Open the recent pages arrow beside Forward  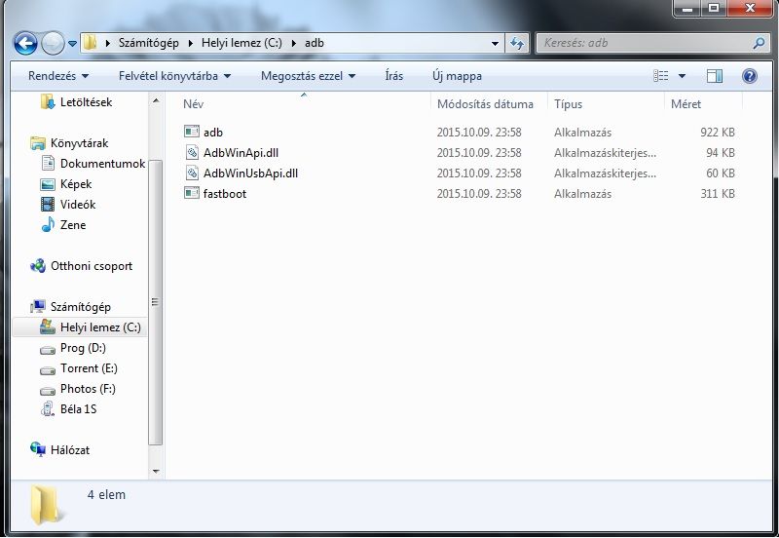(x=72, y=44)
